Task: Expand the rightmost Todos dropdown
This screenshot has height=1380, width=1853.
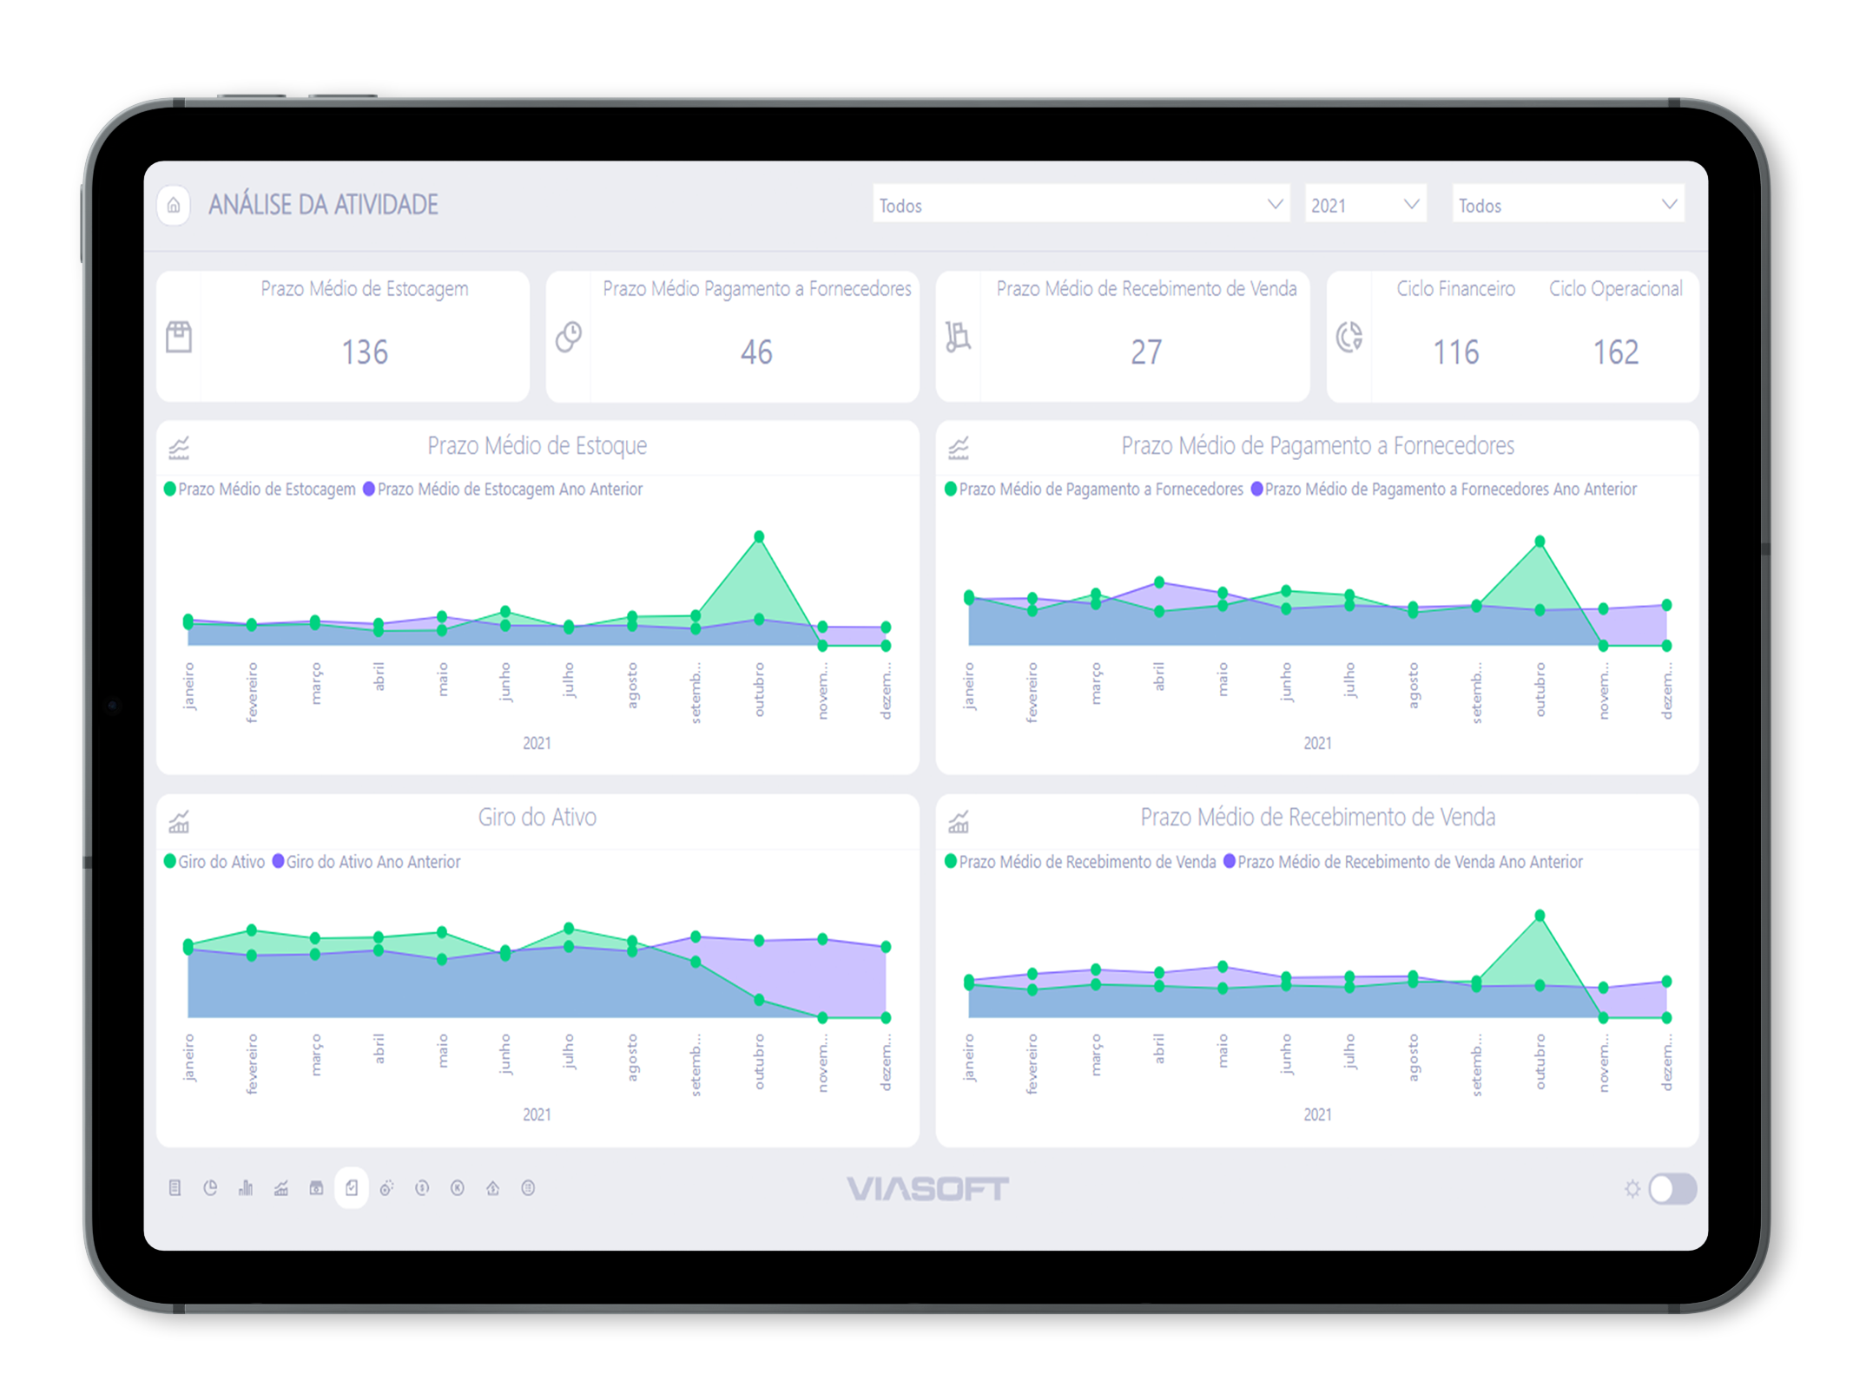Action: click(1567, 205)
